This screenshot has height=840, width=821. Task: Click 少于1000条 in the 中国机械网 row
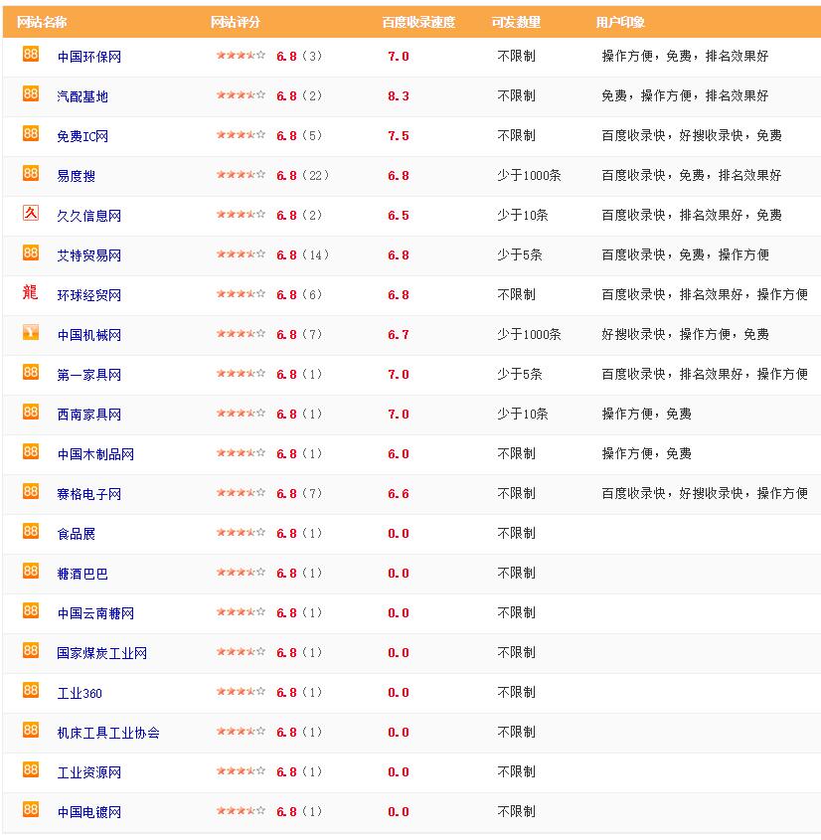pos(529,334)
